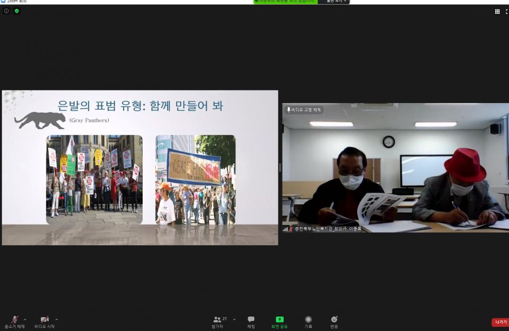Expand the arrow next to 참가자
Viewport: 509px width, 331px height.
pos(234,319)
